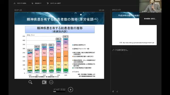
Task: Open the more options (…) circle icon
Action: click(51, 82)
